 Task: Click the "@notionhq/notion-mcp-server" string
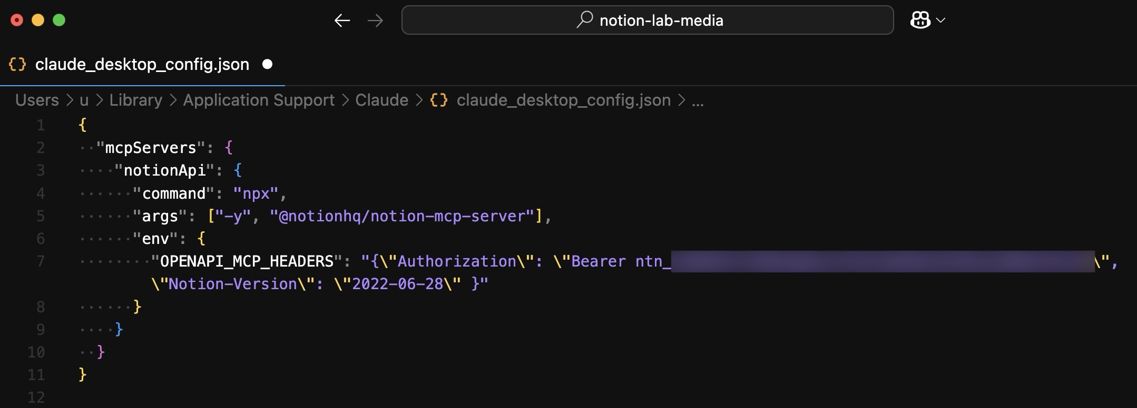pos(403,216)
